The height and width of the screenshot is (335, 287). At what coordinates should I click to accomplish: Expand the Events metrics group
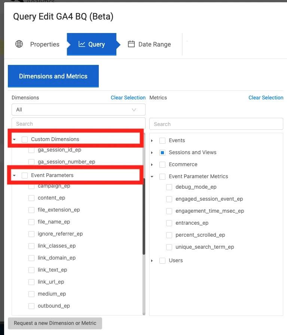point(152,140)
